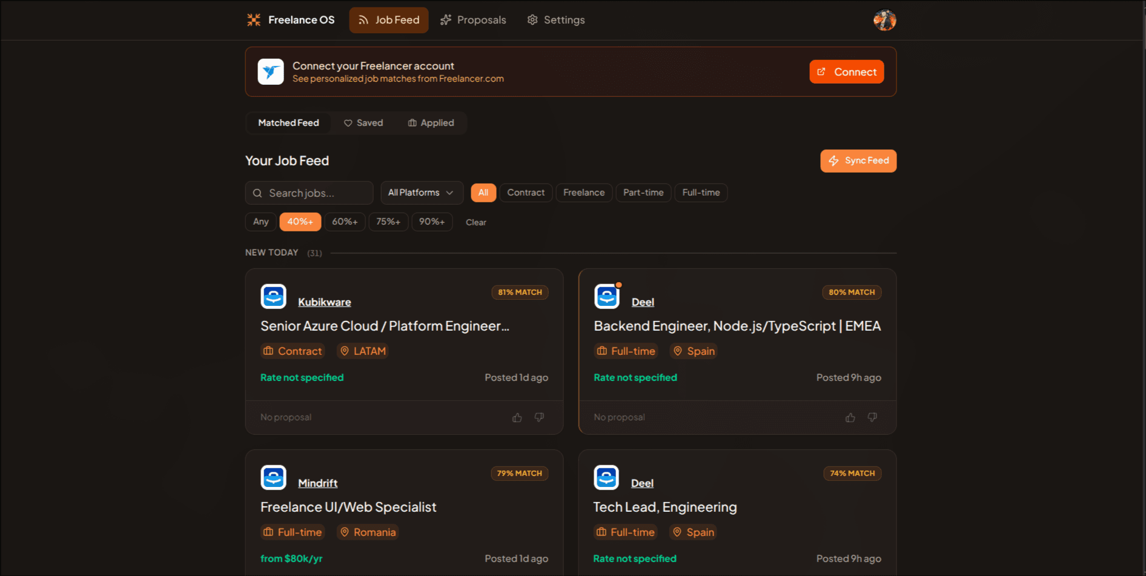Switch to the Applied tab
The width and height of the screenshot is (1146, 576).
point(431,123)
